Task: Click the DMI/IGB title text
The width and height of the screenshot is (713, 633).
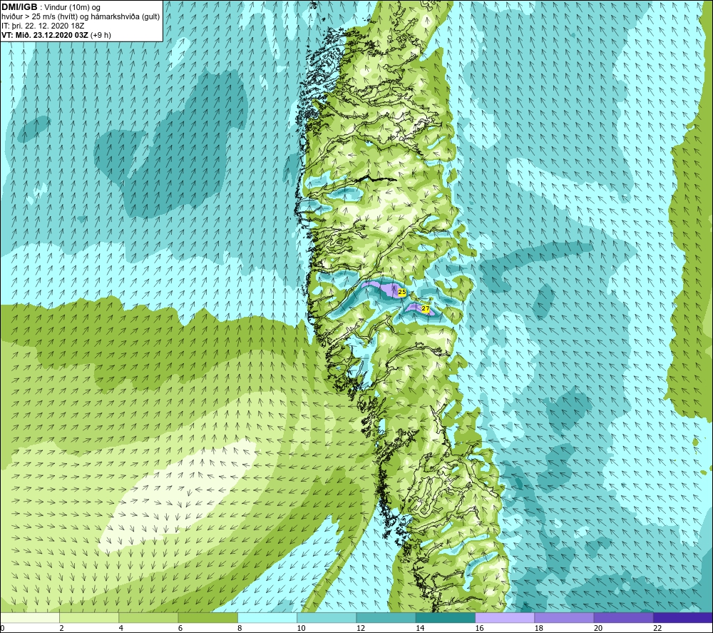Action: click(x=19, y=7)
